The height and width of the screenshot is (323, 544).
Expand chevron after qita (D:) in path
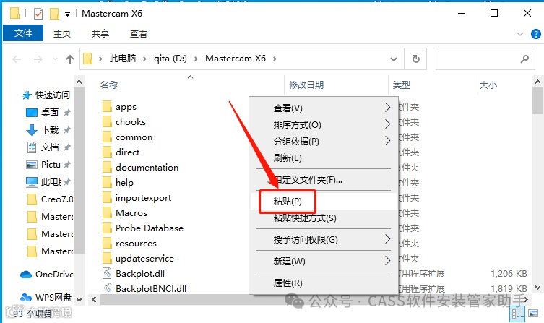[196, 59]
